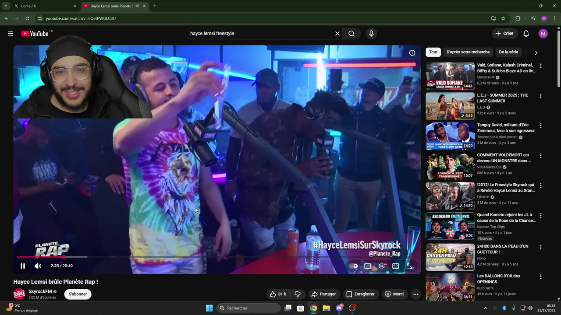Go to YouTube home via logo

35,34
